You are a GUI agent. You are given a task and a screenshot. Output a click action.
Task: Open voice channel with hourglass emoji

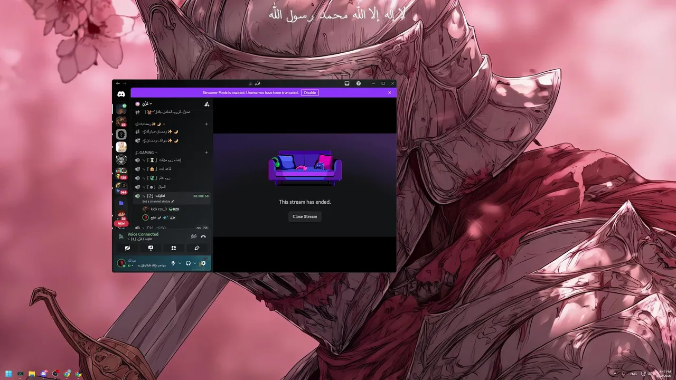(173, 160)
